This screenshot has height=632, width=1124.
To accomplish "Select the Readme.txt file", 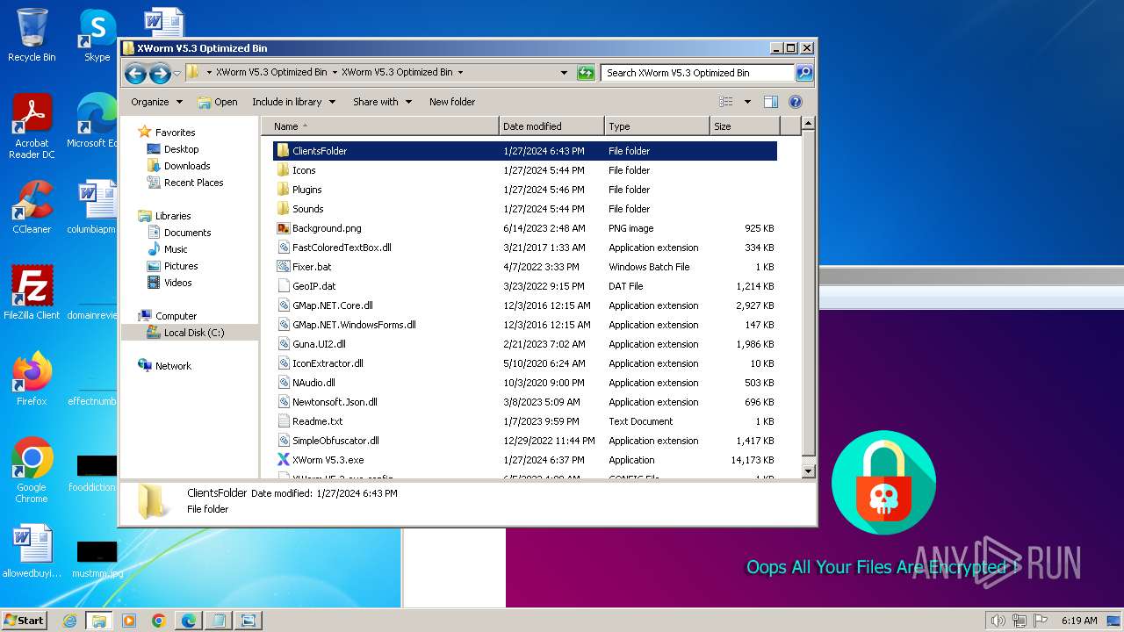I will [317, 421].
